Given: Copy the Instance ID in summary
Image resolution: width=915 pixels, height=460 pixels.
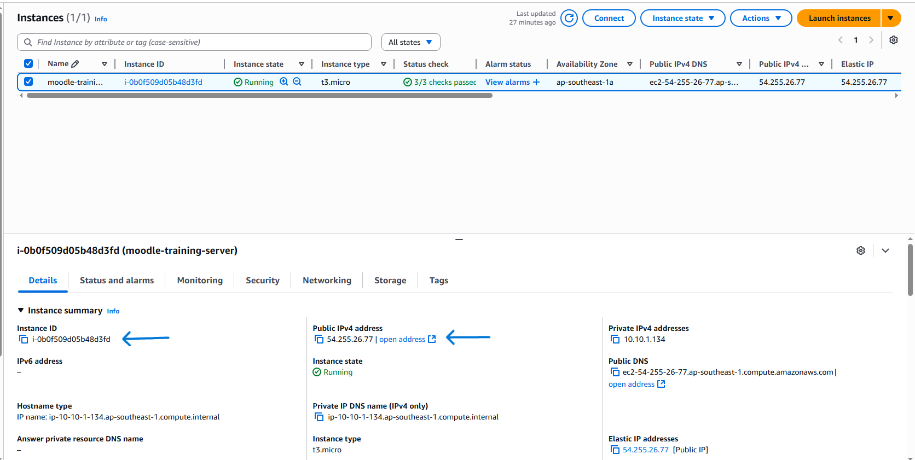Looking at the screenshot, I should pos(24,339).
